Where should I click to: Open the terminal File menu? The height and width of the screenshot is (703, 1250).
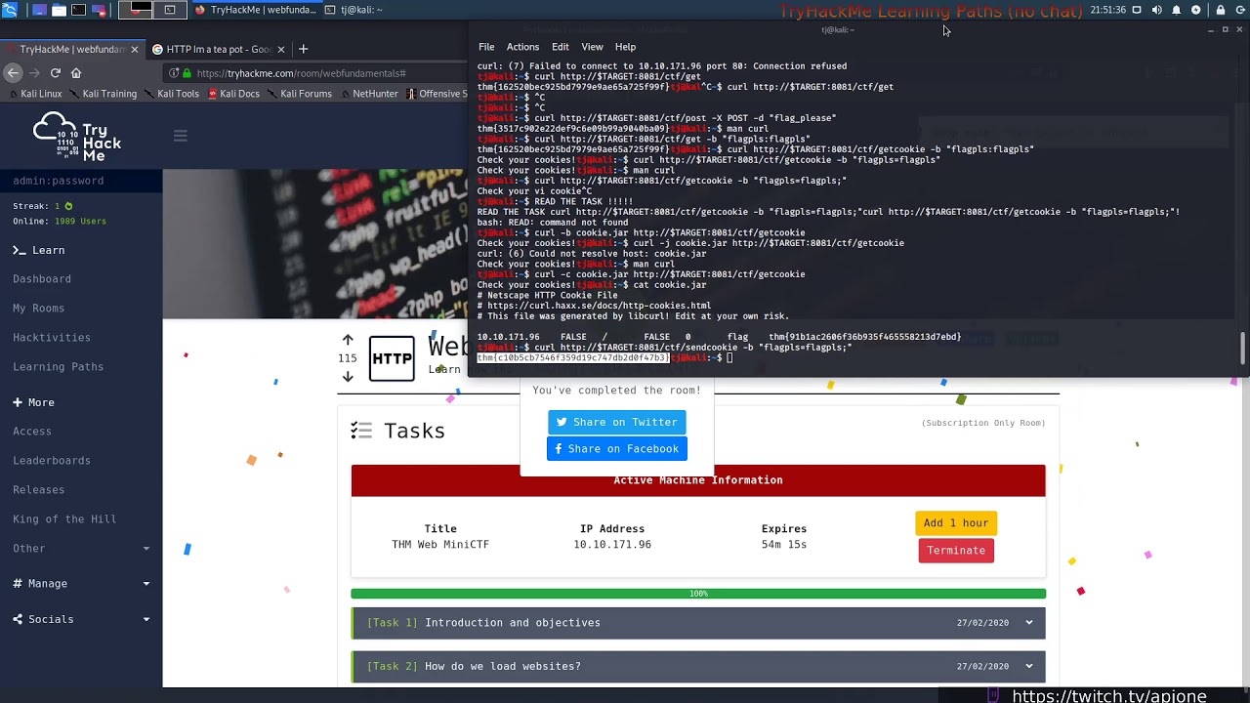486,47
